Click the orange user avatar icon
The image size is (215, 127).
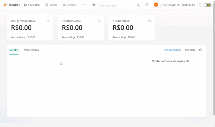(156, 5)
